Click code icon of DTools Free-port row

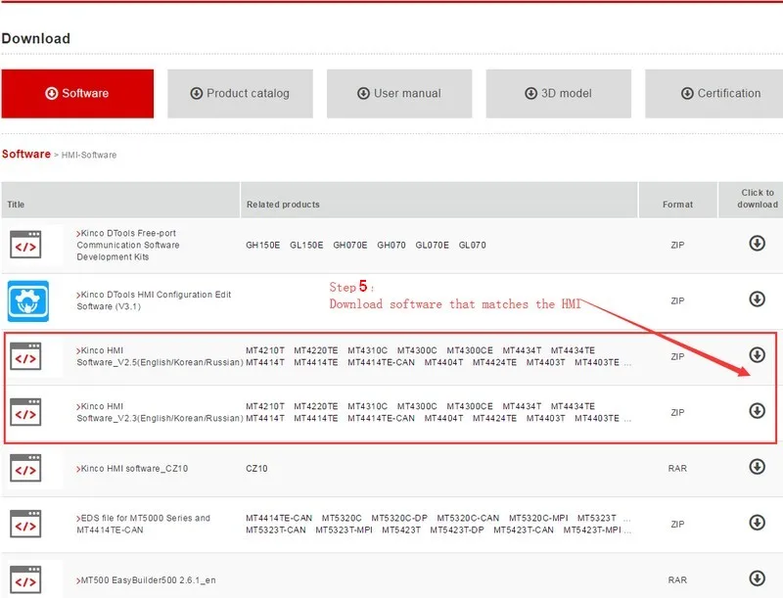click(x=25, y=245)
